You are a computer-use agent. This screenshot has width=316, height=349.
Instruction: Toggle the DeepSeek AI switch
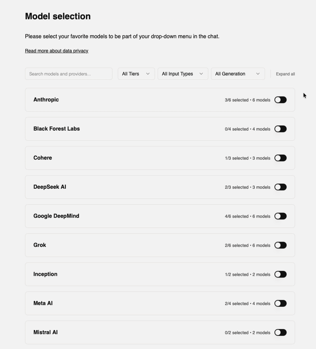280,187
